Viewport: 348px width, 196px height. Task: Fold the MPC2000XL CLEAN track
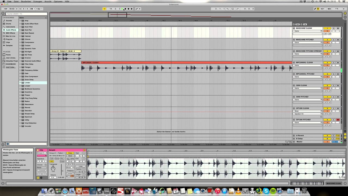294,63
